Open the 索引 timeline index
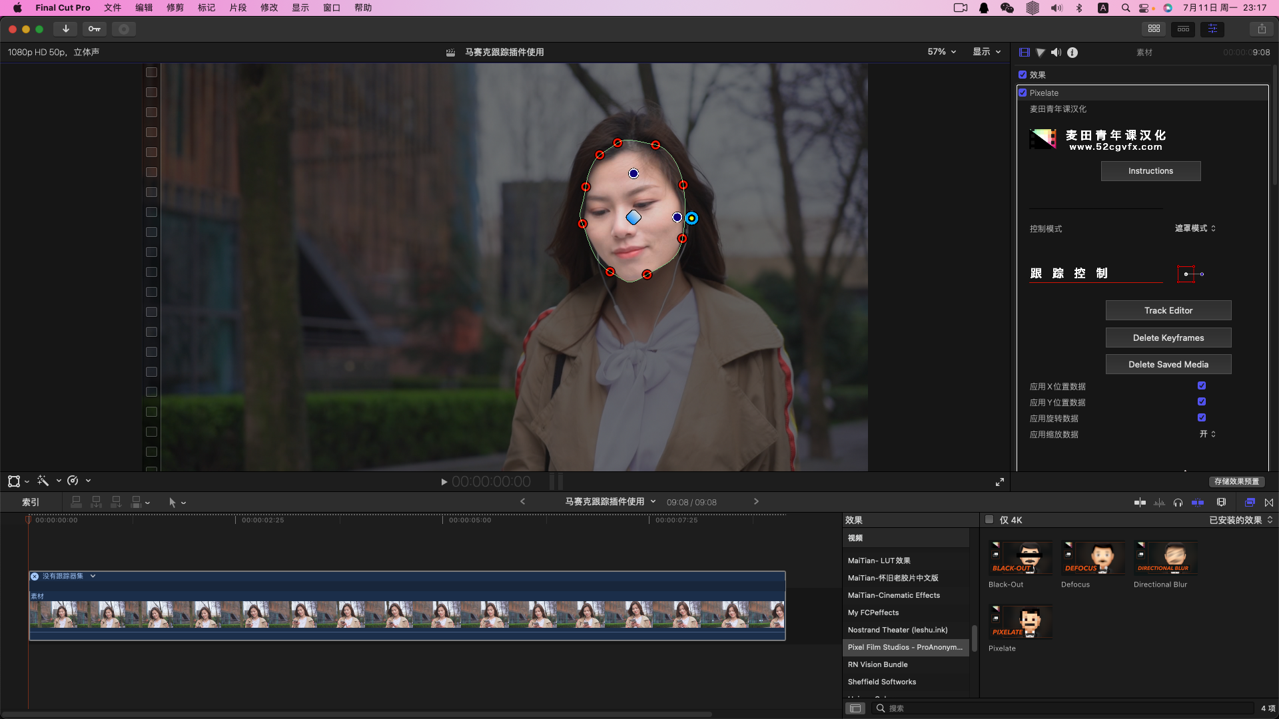Screen dimensions: 1279x719 coord(31,503)
